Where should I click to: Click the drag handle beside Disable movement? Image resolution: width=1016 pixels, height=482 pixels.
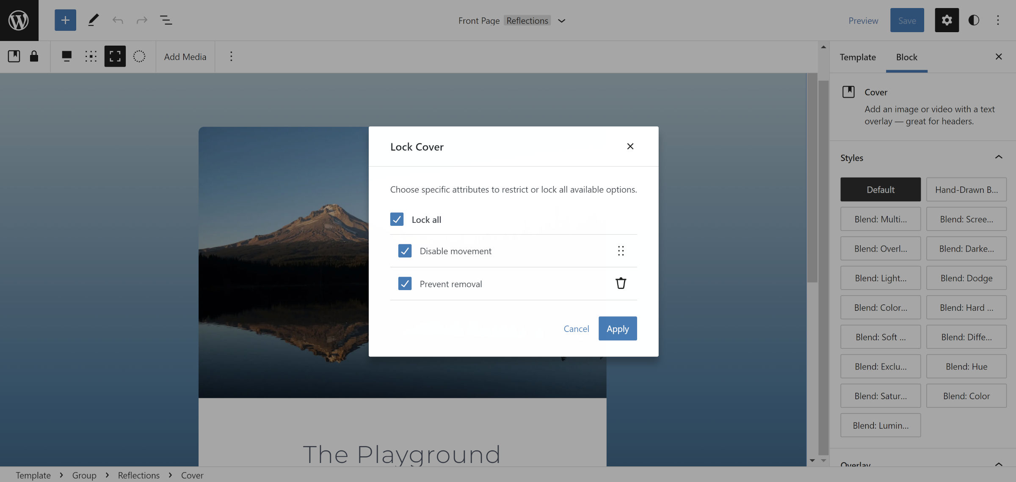coord(621,251)
